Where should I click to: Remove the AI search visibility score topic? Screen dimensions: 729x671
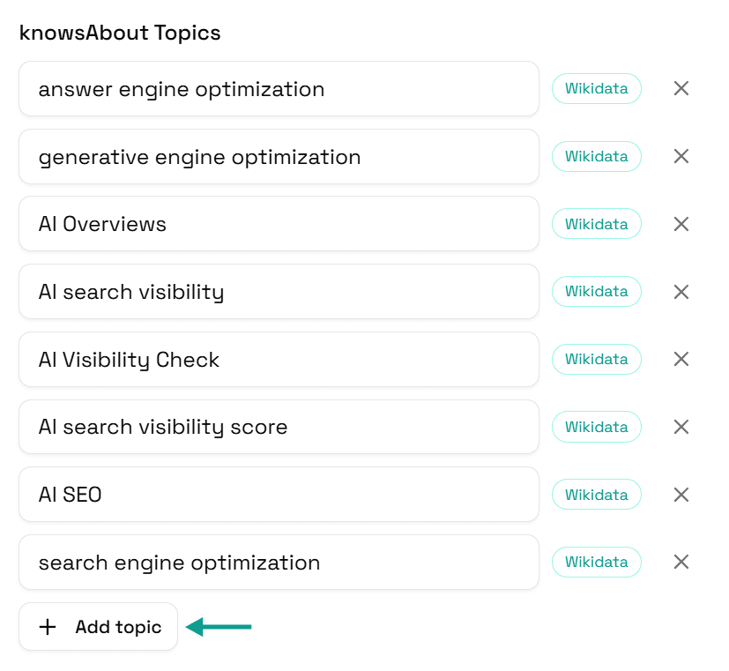681,427
